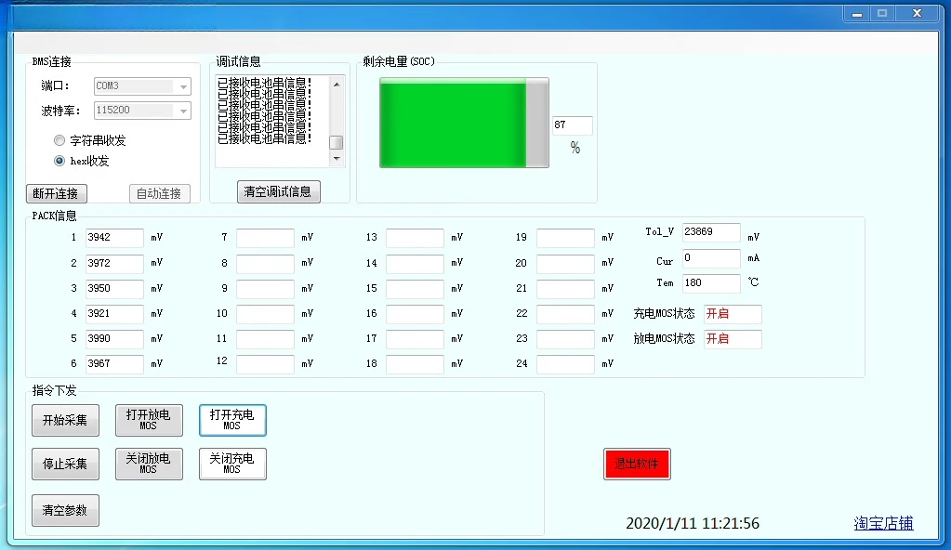This screenshot has height=550, width=951.
Task: Minimize the BMS window
Action: [x=857, y=14]
